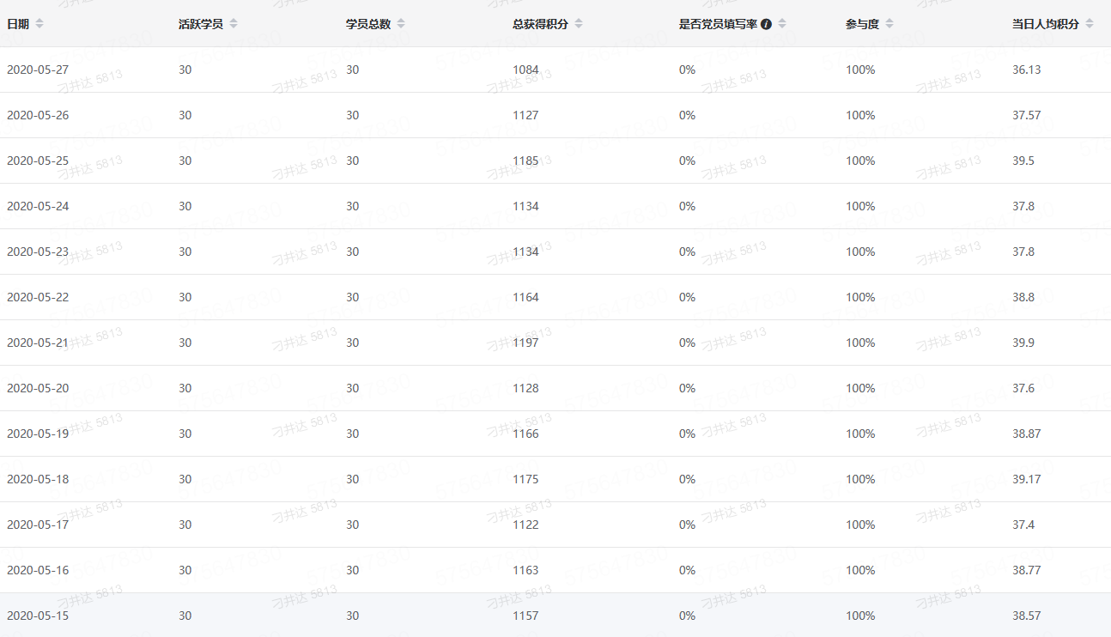Click the average score value 38.87
Screen dimensions: 1111x637
[1026, 434]
